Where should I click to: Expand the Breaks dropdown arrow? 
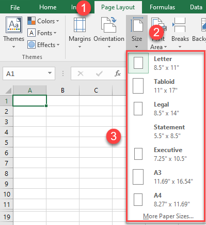click(180, 47)
